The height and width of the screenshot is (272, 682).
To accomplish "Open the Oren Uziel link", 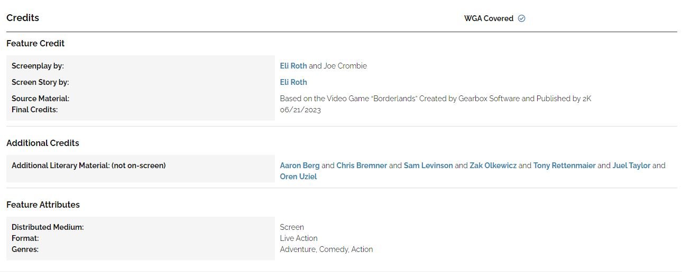I will (x=298, y=177).
